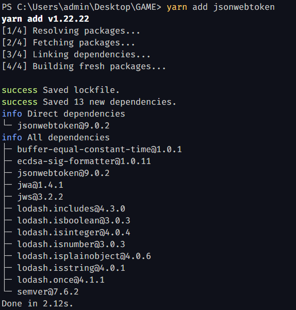Select buffer-equal-constant-time@1.0.1 entry
The image size is (296, 310).
point(100,150)
